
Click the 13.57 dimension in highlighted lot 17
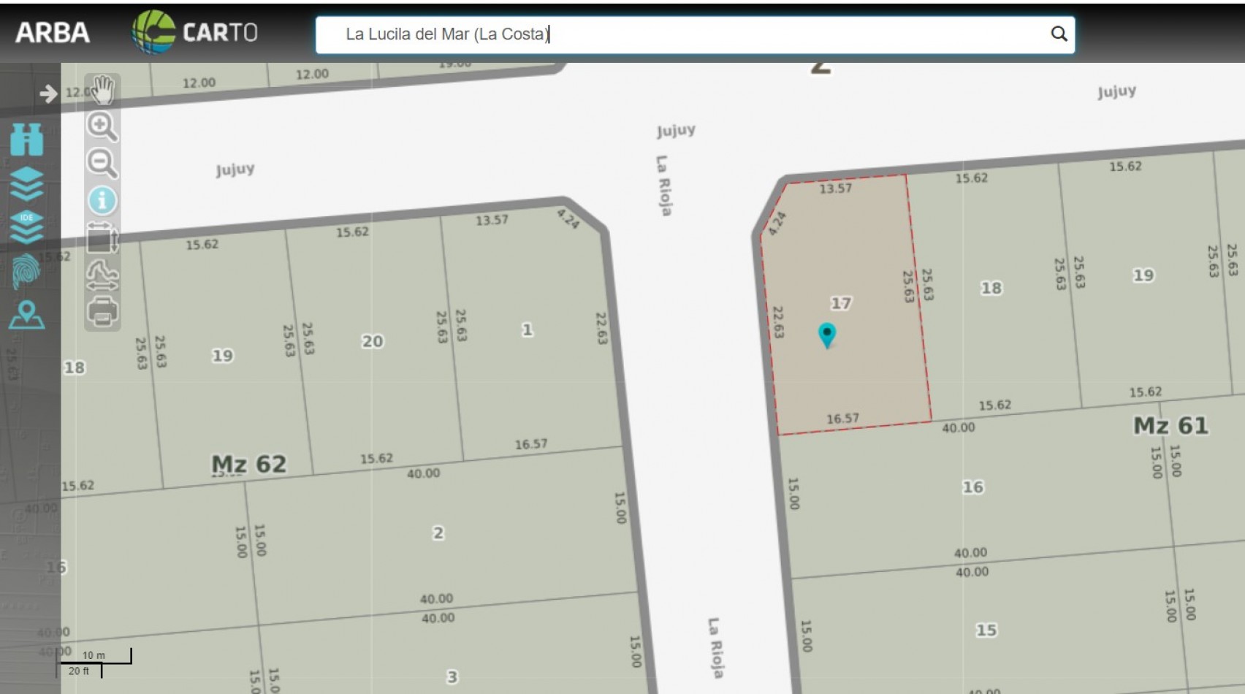click(x=835, y=188)
